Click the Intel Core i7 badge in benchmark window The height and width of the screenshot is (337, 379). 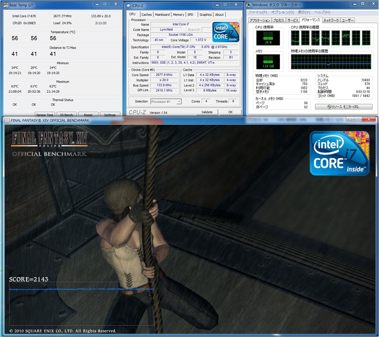[339, 154]
